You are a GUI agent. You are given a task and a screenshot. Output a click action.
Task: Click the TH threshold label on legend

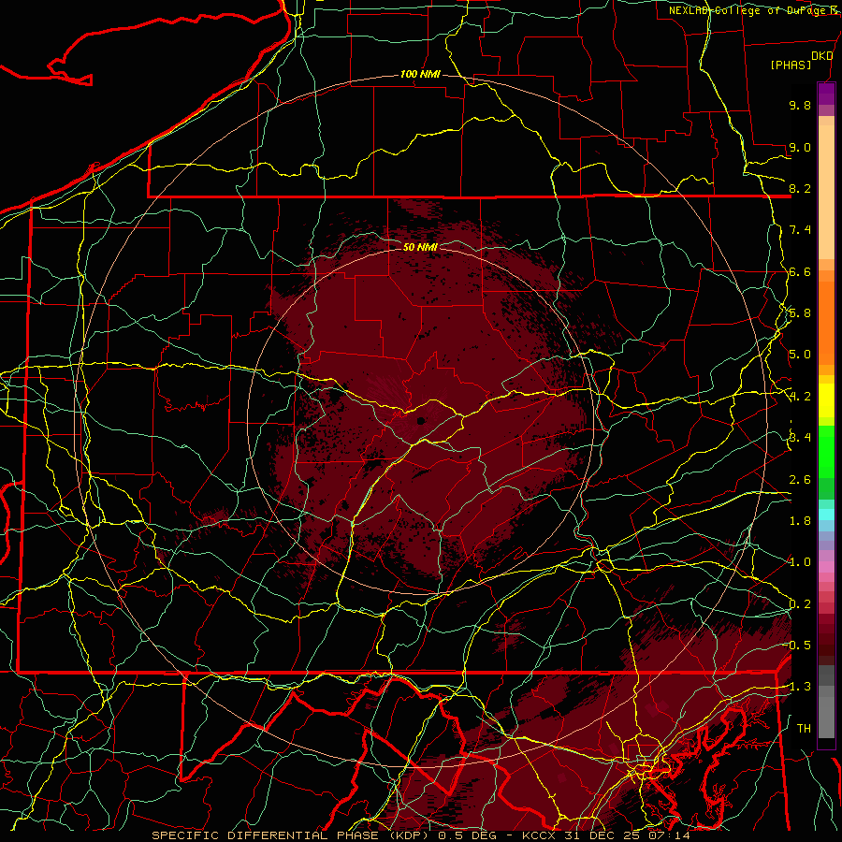pyautogui.click(x=804, y=729)
